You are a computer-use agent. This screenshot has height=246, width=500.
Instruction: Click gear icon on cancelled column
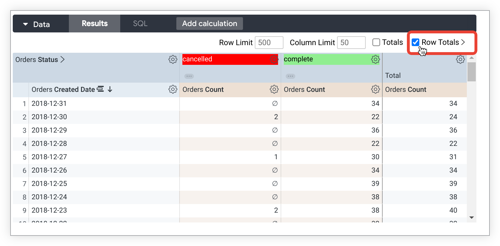click(274, 59)
